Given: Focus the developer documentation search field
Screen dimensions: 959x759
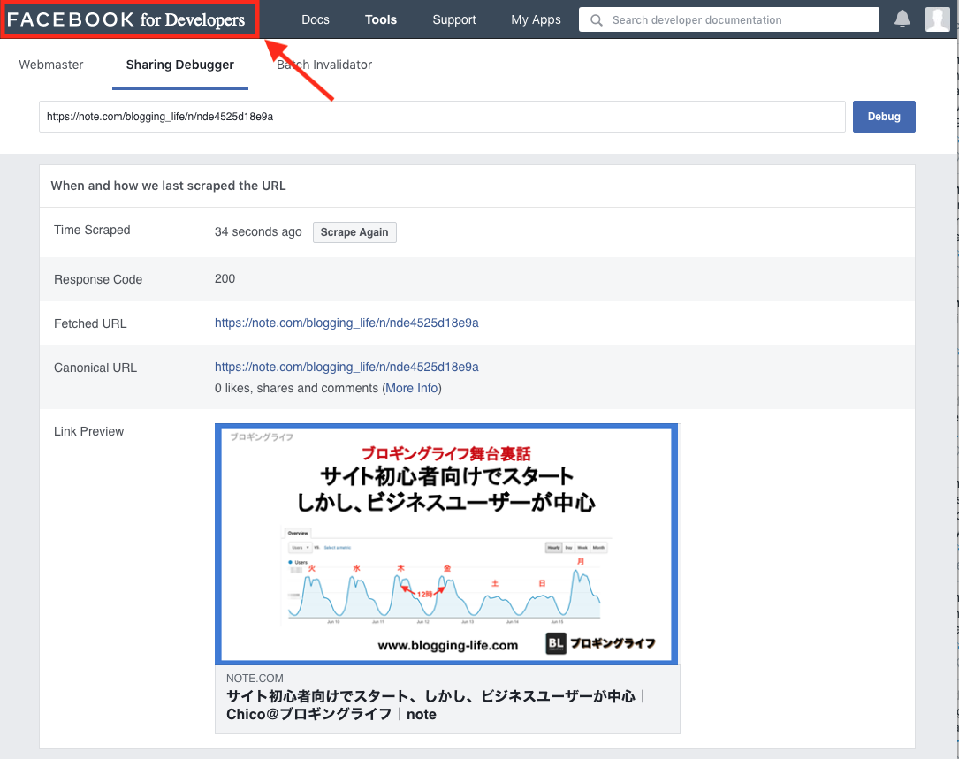Looking at the screenshot, I should click(729, 19).
